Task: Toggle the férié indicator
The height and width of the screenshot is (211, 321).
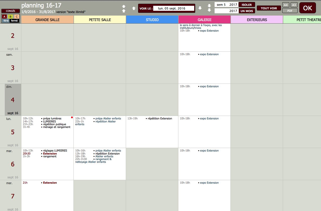Action: click(6, 21)
